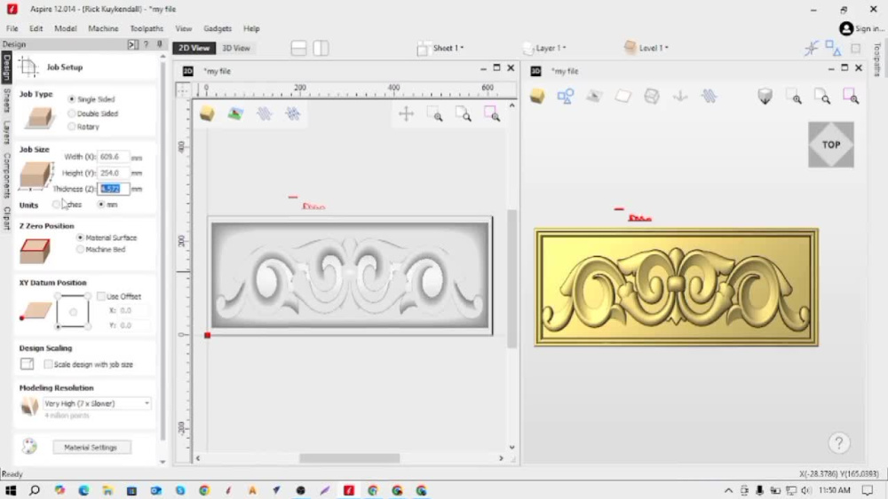The height and width of the screenshot is (499, 888).
Task: Click the crossed toolpath preview icon in 2D view
Action: coord(293,113)
